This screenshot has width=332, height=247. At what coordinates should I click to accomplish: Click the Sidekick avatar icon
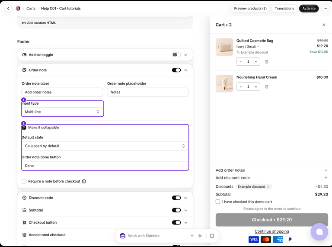[x=123, y=236]
